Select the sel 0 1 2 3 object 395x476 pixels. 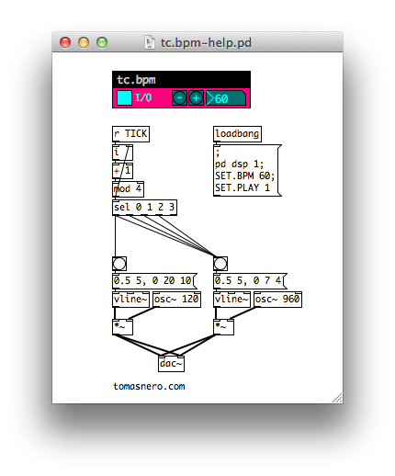[x=144, y=208]
